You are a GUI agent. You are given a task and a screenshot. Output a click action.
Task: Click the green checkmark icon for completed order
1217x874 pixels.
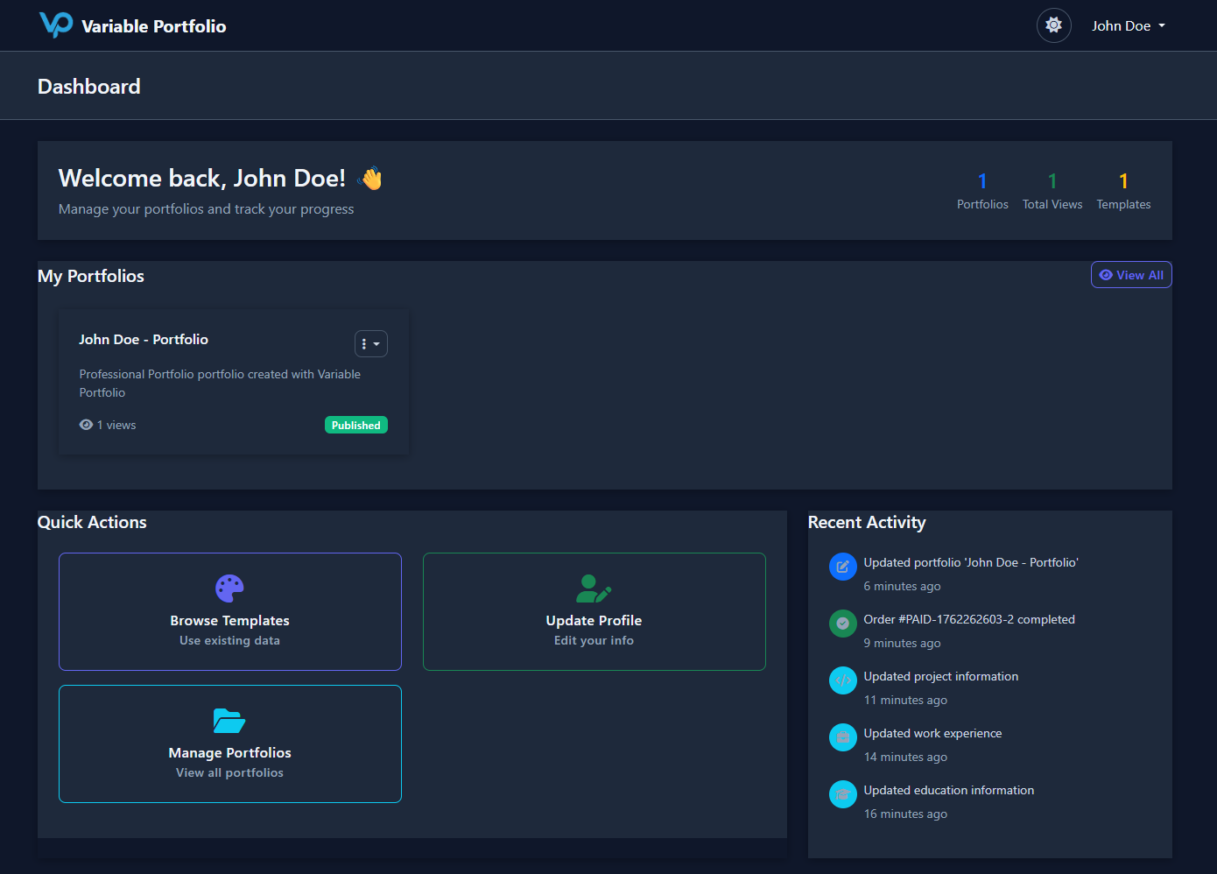pyautogui.click(x=842, y=624)
